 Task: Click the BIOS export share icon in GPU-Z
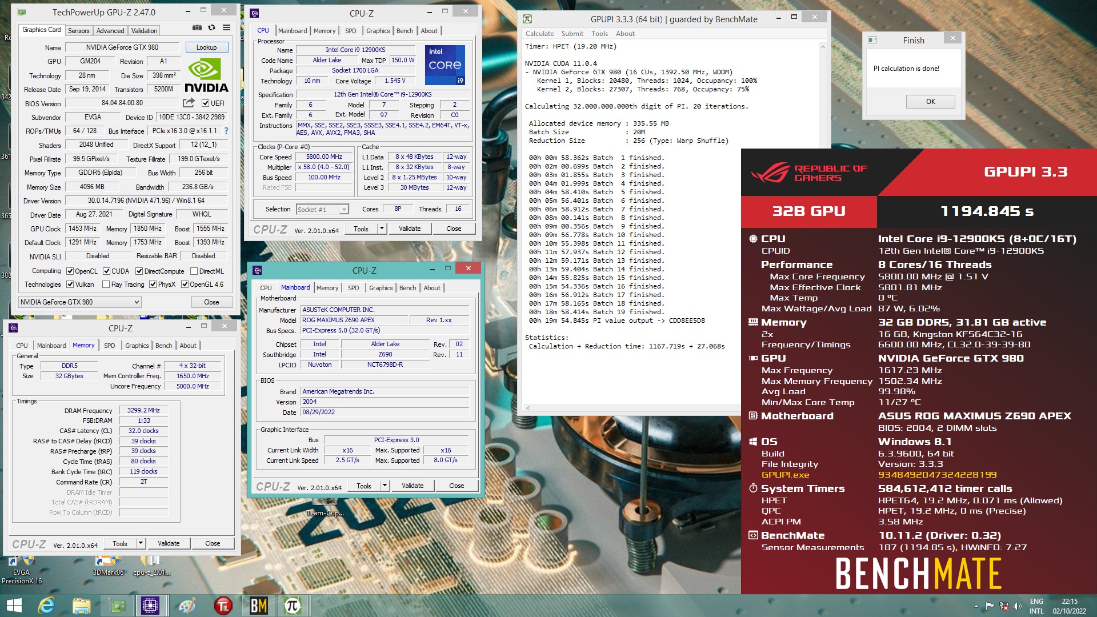(x=189, y=103)
